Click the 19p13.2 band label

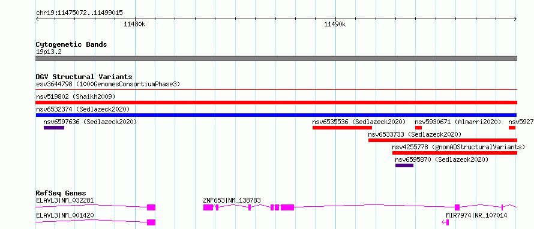(x=49, y=52)
